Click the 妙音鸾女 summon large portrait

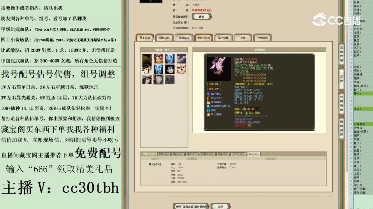(219, 69)
